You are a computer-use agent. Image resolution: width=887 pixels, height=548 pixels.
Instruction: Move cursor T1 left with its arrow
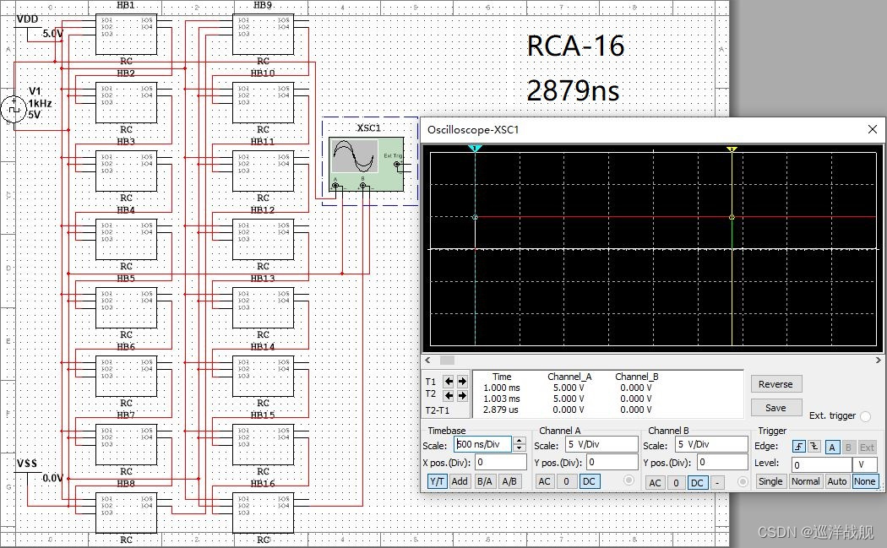449,382
